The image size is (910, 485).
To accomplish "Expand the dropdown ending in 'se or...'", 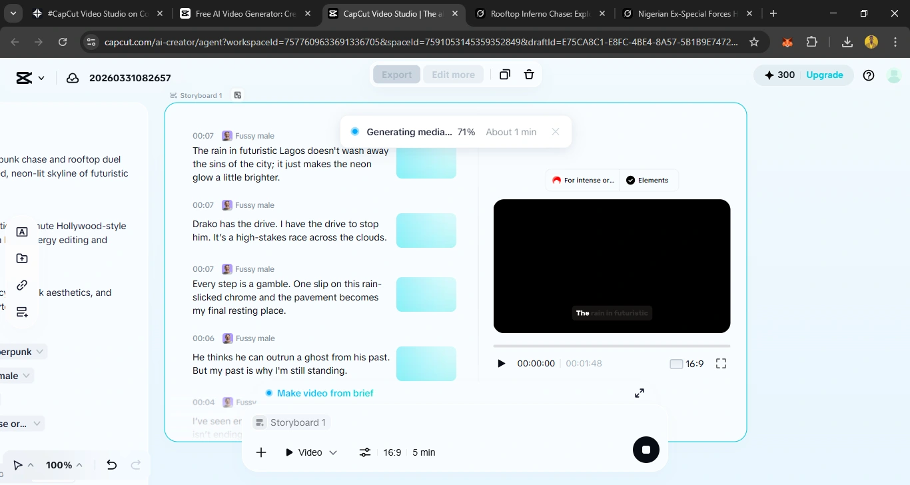I will [21, 424].
